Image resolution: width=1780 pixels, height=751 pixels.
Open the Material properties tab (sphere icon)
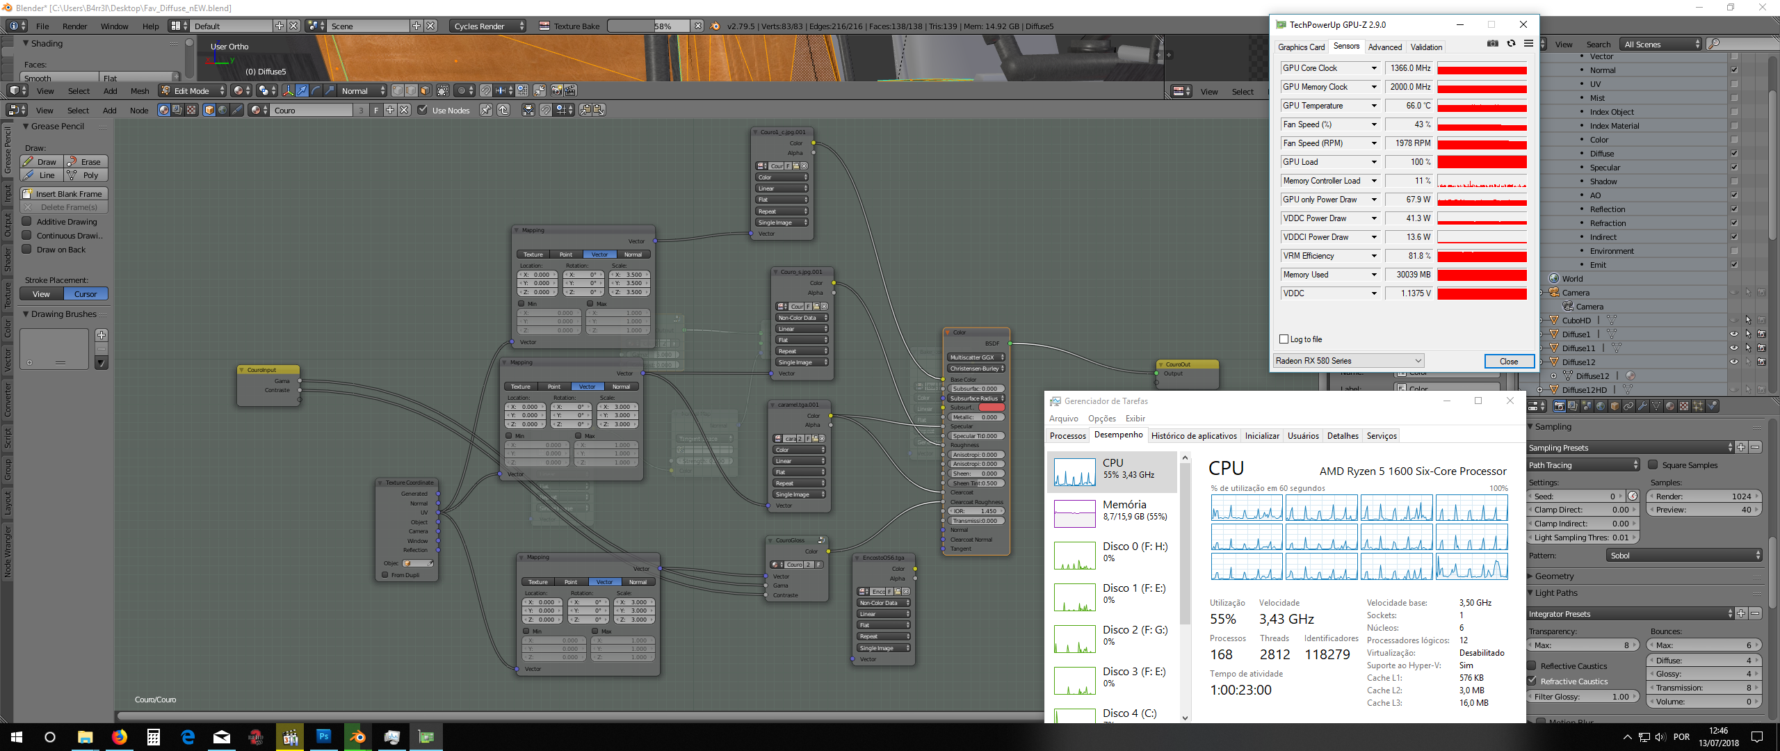(x=1670, y=406)
